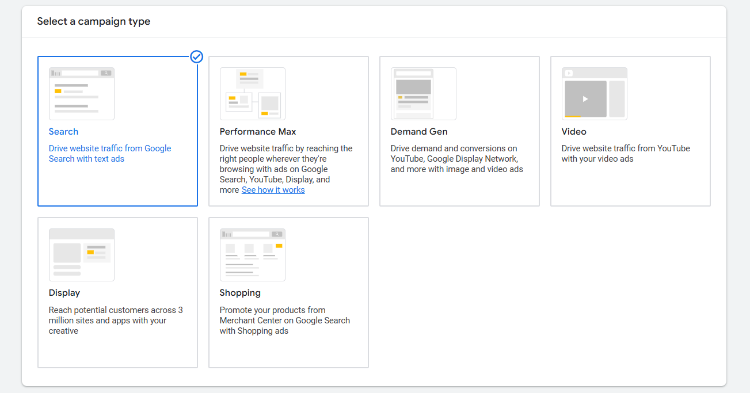Click the Shopping campaign illustration icon
Viewport: 750px width, 393px height.
(252, 255)
